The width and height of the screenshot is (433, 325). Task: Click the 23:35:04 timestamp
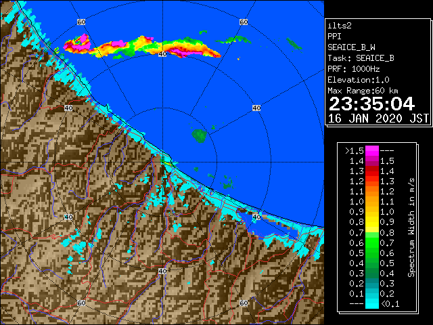371,104
